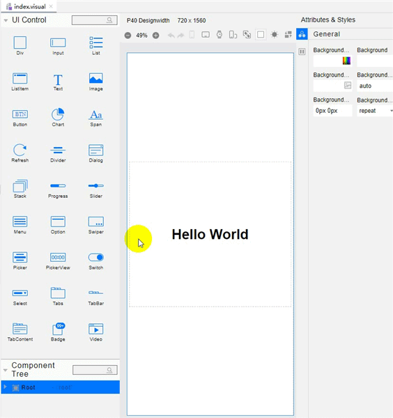Switch to the index.visual tab
393x418 pixels.
[x=29, y=6]
